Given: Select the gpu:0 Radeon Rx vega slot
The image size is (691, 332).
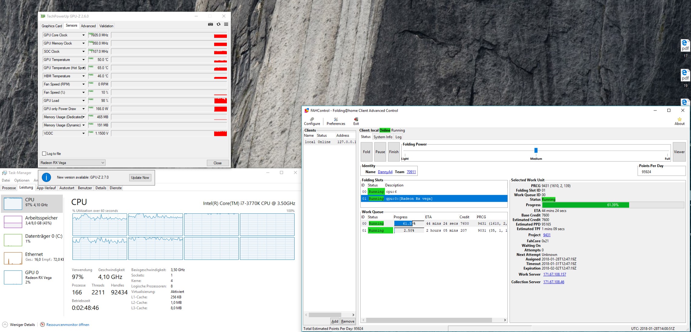Looking at the screenshot, I should [434, 198].
